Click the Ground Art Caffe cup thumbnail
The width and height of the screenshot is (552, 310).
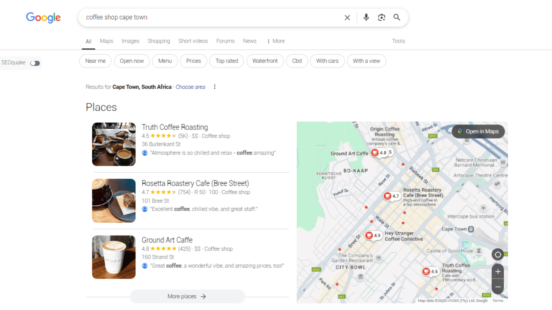pos(114,257)
